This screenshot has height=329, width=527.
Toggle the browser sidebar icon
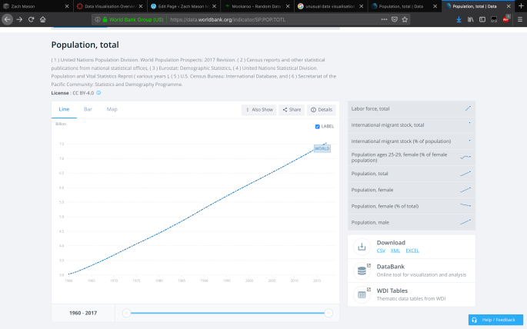pyautogui.click(x=482, y=19)
